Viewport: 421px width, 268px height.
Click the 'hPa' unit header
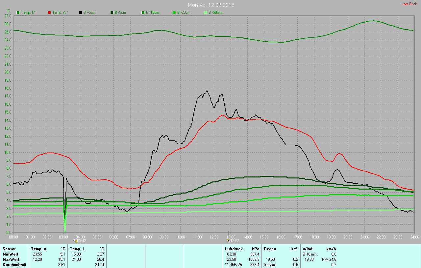(x=256, y=249)
